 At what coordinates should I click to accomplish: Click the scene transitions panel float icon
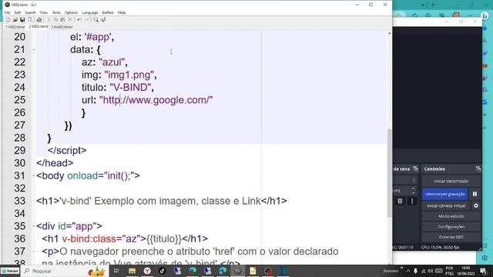(416, 169)
